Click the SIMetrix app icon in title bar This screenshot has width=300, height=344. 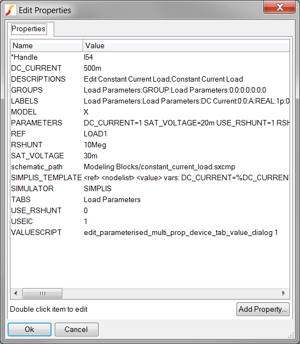point(10,10)
